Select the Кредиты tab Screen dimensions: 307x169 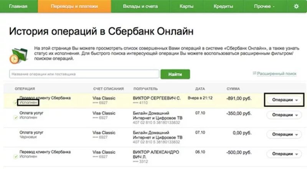[223, 6]
